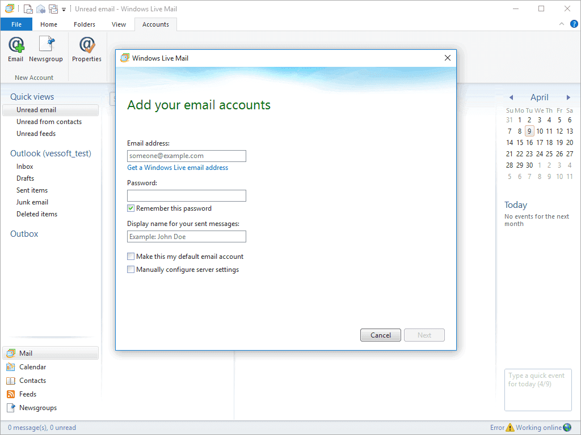Open the Help question mark icon
The width and height of the screenshot is (581, 435).
click(x=574, y=24)
